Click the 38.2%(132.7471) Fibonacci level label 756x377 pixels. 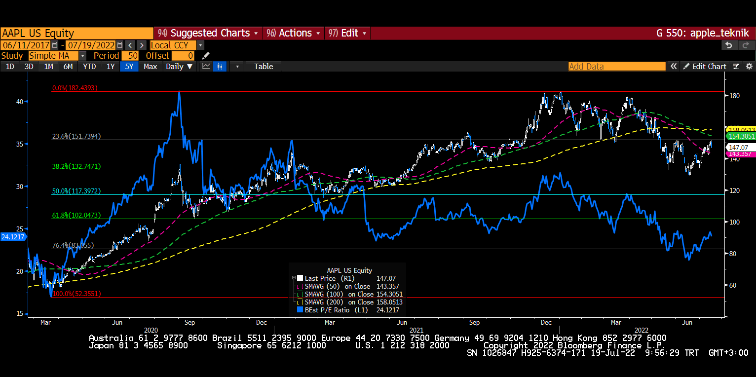click(76, 167)
